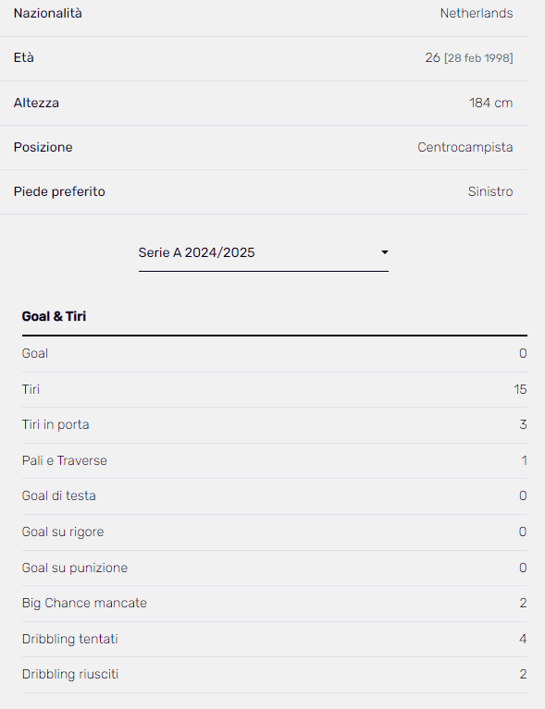Image resolution: width=545 pixels, height=709 pixels.
Task: Select the Pali e Traverse row
Action: [274, 460]
